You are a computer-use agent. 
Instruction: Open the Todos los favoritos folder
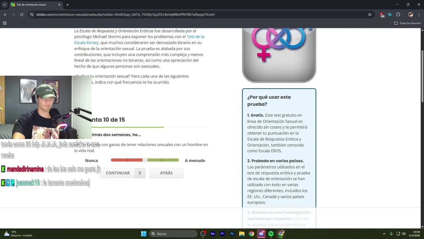[x=407, y=23]
